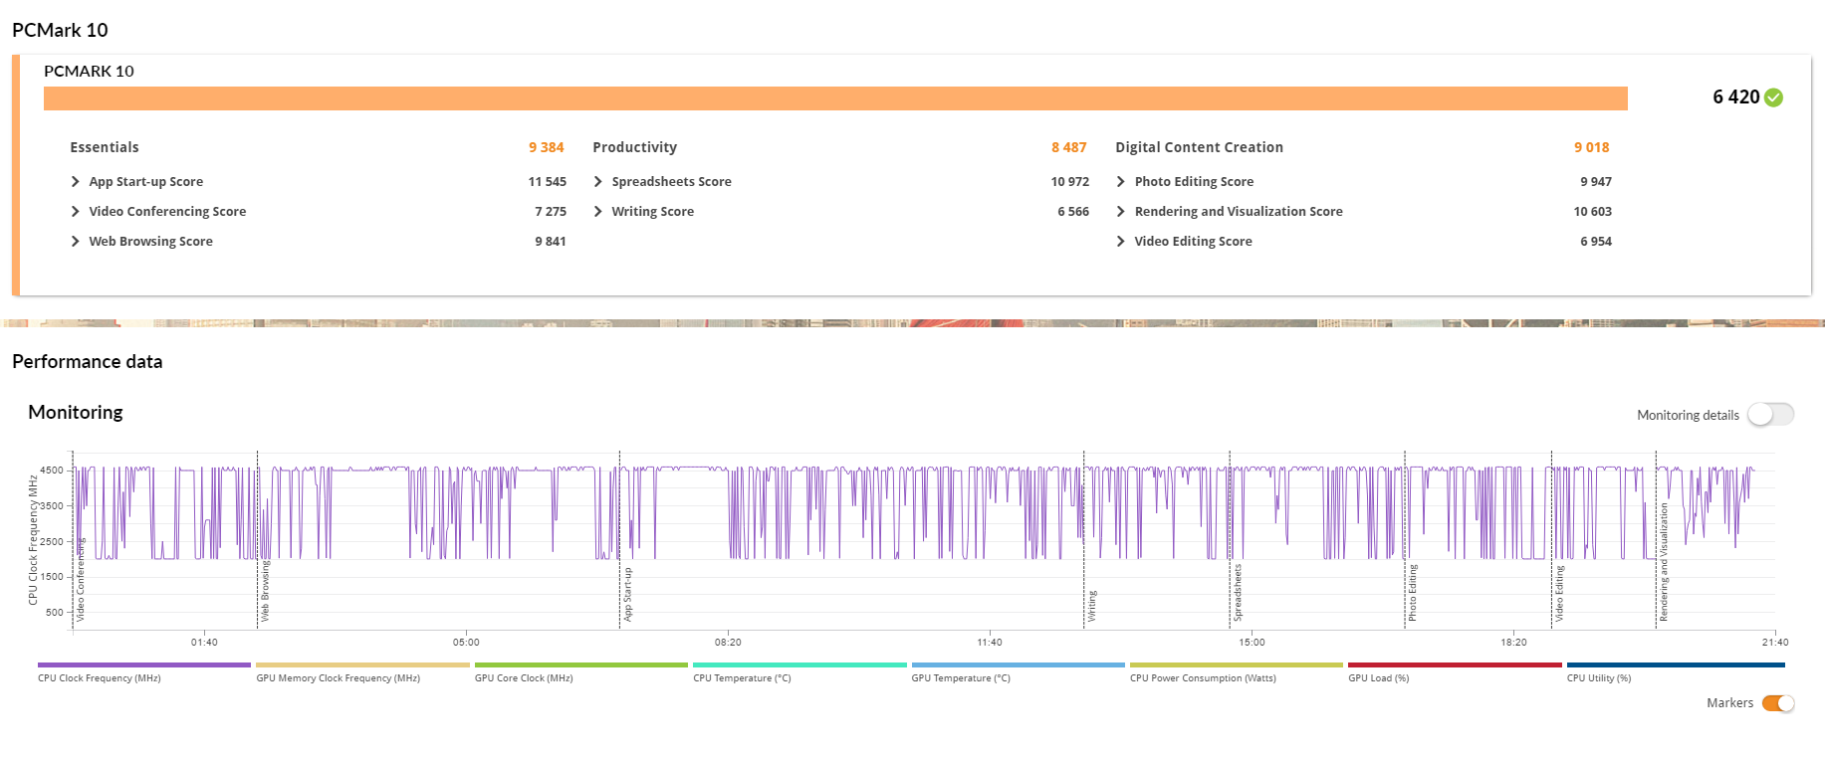
Task: Click the Web Browsing value 9 841
Action: pos(551,242)
